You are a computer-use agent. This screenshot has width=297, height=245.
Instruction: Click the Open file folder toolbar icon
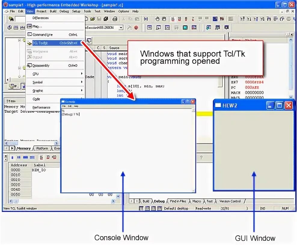pos(93,19)
